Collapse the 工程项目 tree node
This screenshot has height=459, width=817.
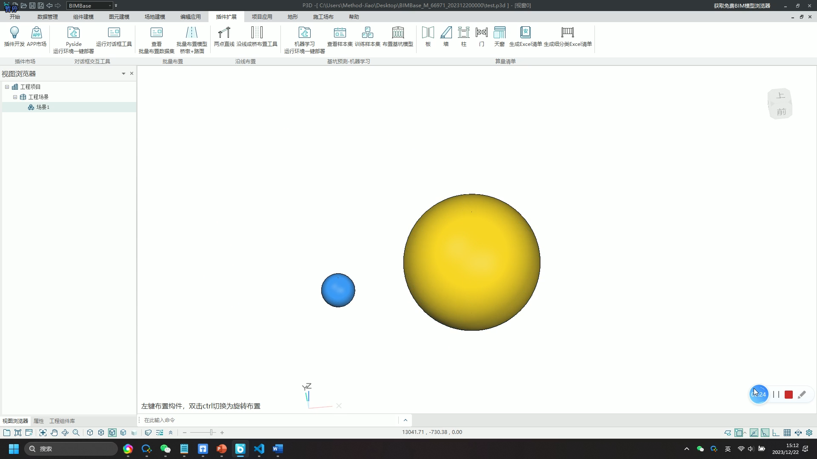pyautogui.click(x=7, y=87)
